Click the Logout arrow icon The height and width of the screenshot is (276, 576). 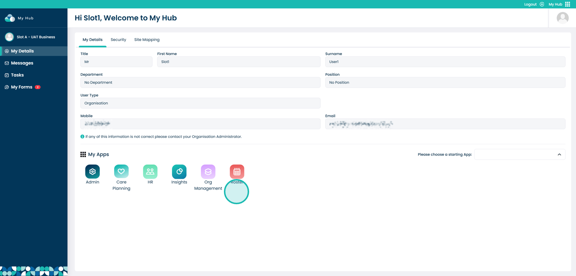(x=542, y=4)
